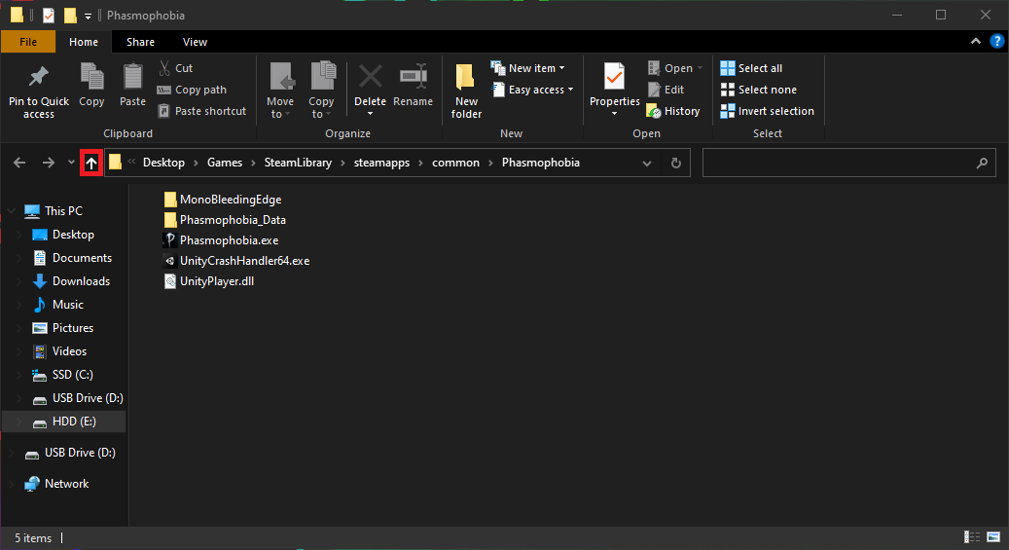Click the Paste clipboard icon

pos(132,77)
